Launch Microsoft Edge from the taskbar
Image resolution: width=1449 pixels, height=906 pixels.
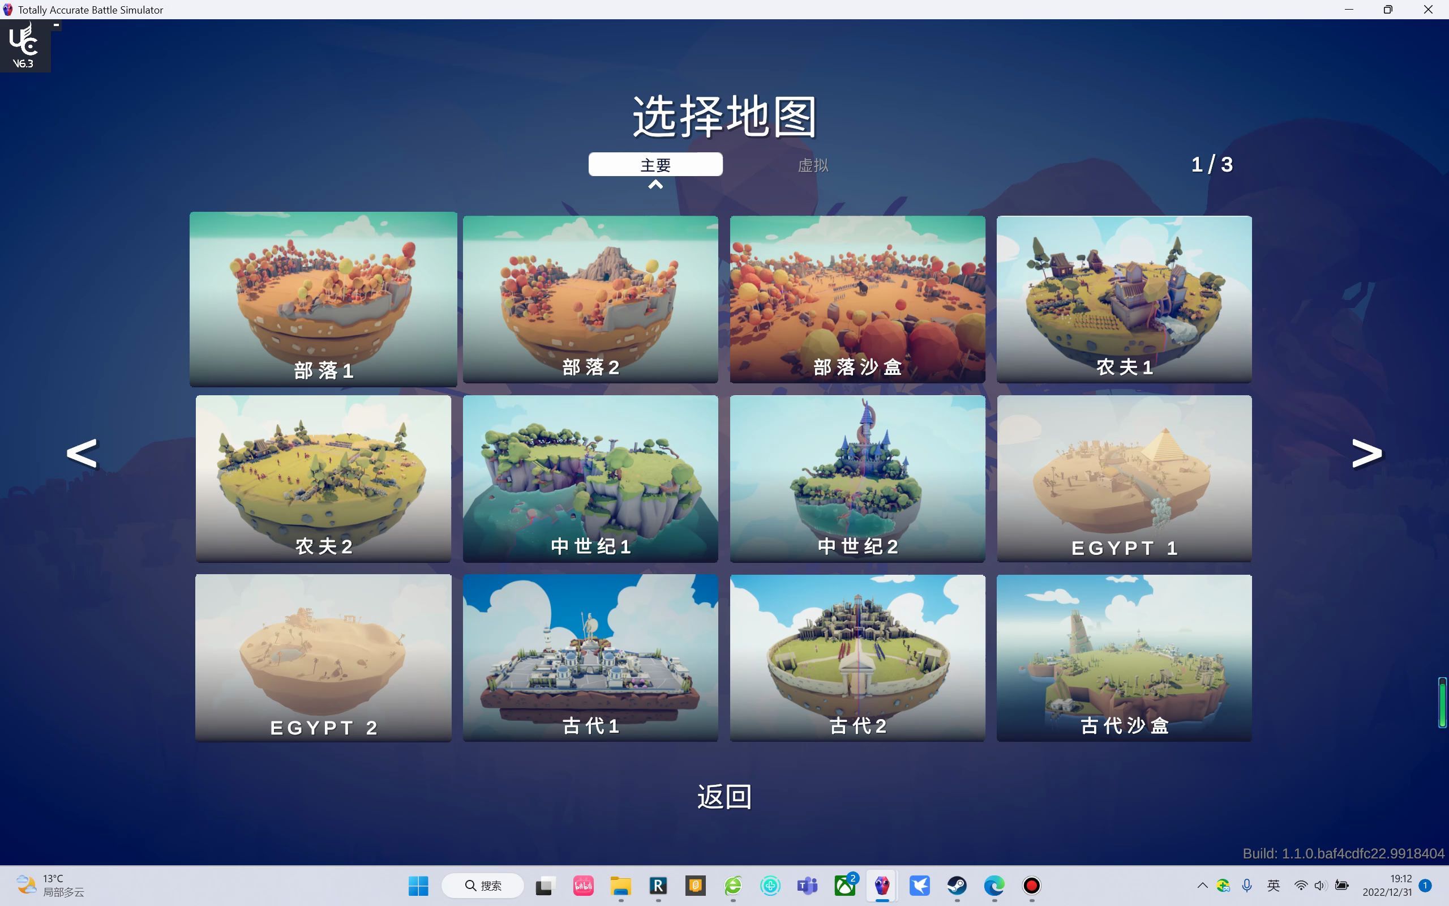[994, 886]
